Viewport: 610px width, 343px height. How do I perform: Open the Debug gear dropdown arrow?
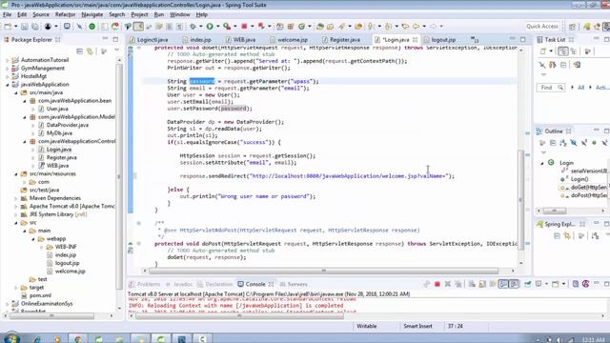[x=201, y=27]
